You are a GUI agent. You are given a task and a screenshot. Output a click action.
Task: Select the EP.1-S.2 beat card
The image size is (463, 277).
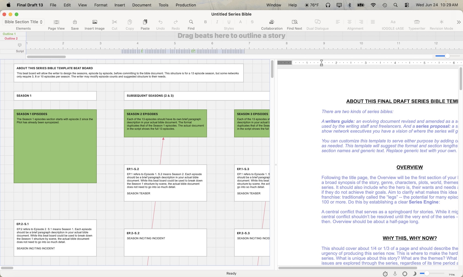click(x=165, y=183)
